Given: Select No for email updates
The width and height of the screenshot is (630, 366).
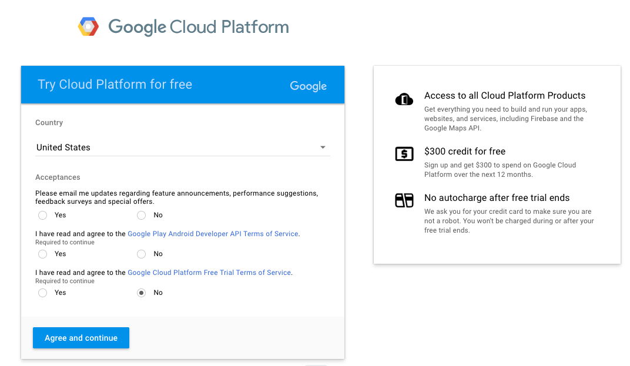Looking at the screenshot, I should 141,215.
